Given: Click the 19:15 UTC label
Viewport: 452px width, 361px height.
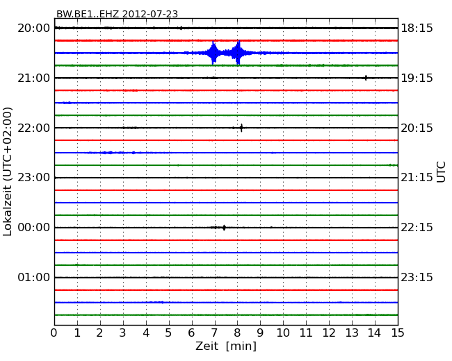Looking at the screenshot, I should click(417, 78).
